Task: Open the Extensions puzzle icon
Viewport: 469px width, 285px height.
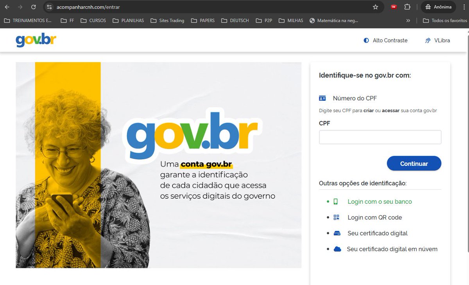Action: pos(407,7)
